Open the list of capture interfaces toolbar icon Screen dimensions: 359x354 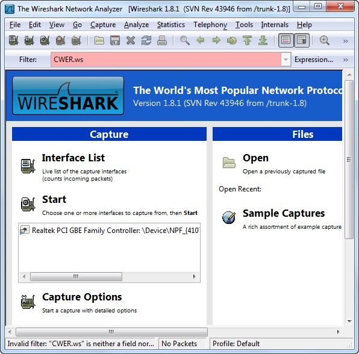click(x=13, y=40)
